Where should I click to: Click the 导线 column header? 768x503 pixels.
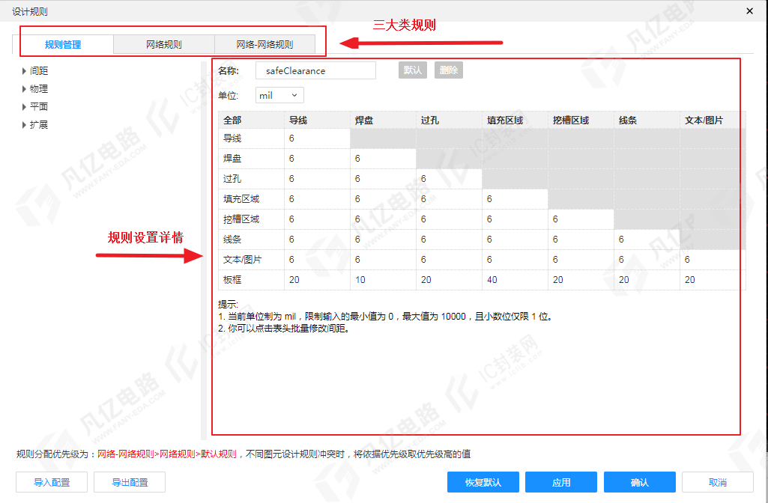coord(317,121)
